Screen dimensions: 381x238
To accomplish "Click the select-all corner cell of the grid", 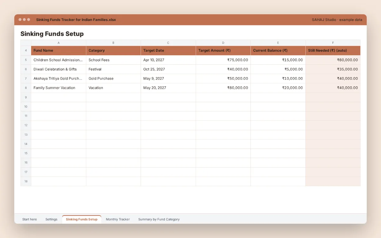I will [x=26, y=43].
